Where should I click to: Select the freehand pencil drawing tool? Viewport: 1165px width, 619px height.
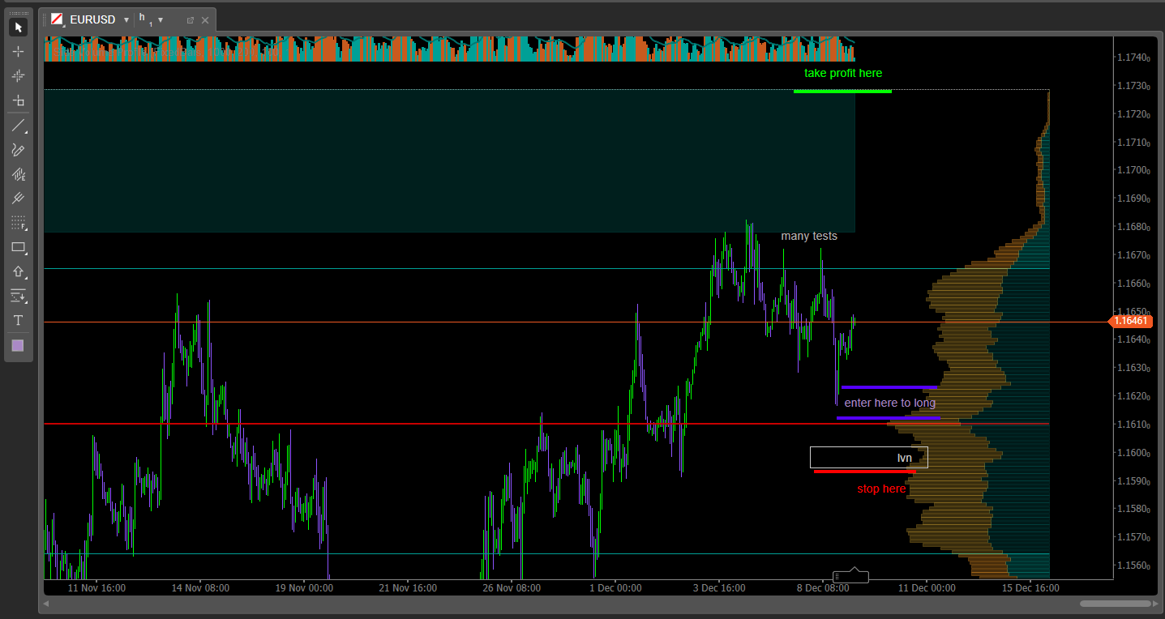pyautogui.click(x=18, y=150)
